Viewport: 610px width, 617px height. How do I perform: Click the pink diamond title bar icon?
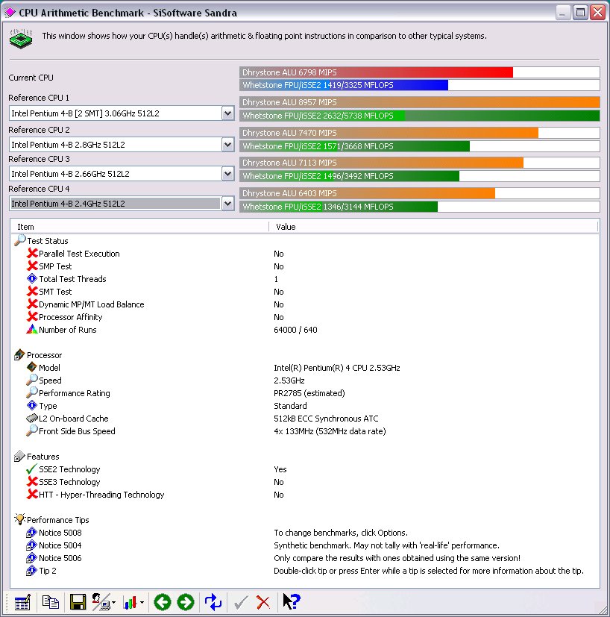(10, 13)
